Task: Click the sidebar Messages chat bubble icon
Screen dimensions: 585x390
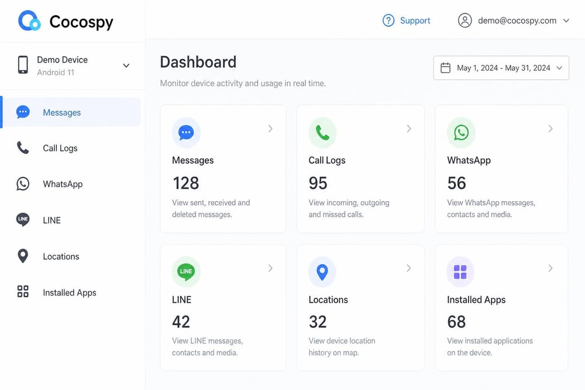Action: (23, 112)
